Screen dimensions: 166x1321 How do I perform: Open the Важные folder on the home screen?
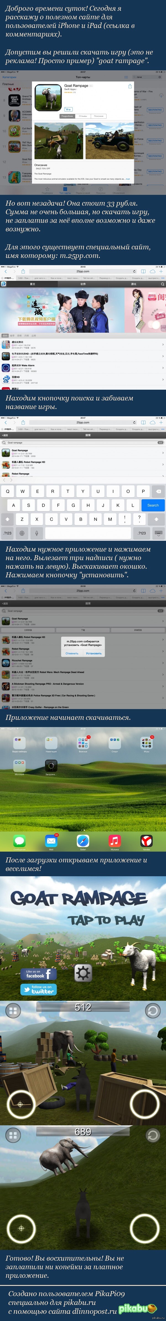tap(83, 743)
